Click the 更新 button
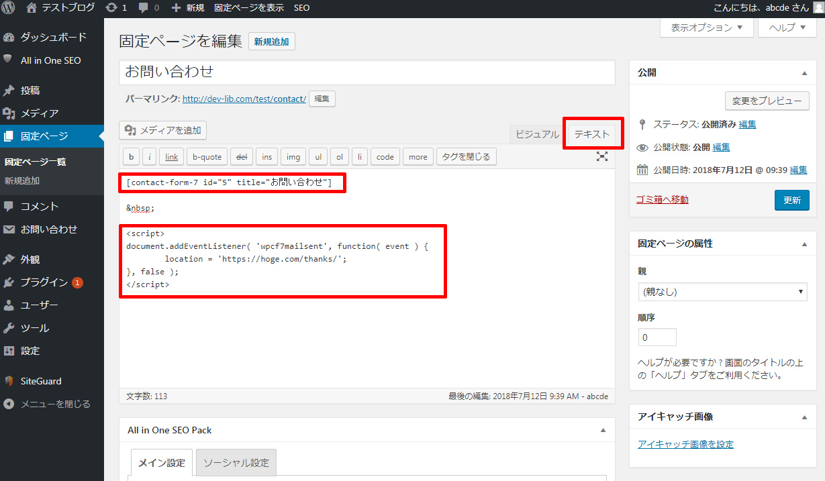 (x=791, y=200)
